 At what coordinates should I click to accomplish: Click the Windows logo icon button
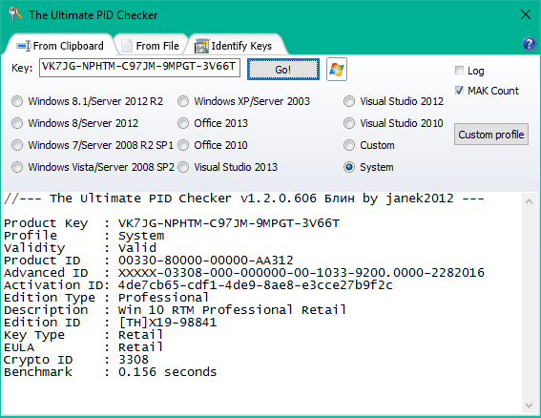[x=337, y=70]
